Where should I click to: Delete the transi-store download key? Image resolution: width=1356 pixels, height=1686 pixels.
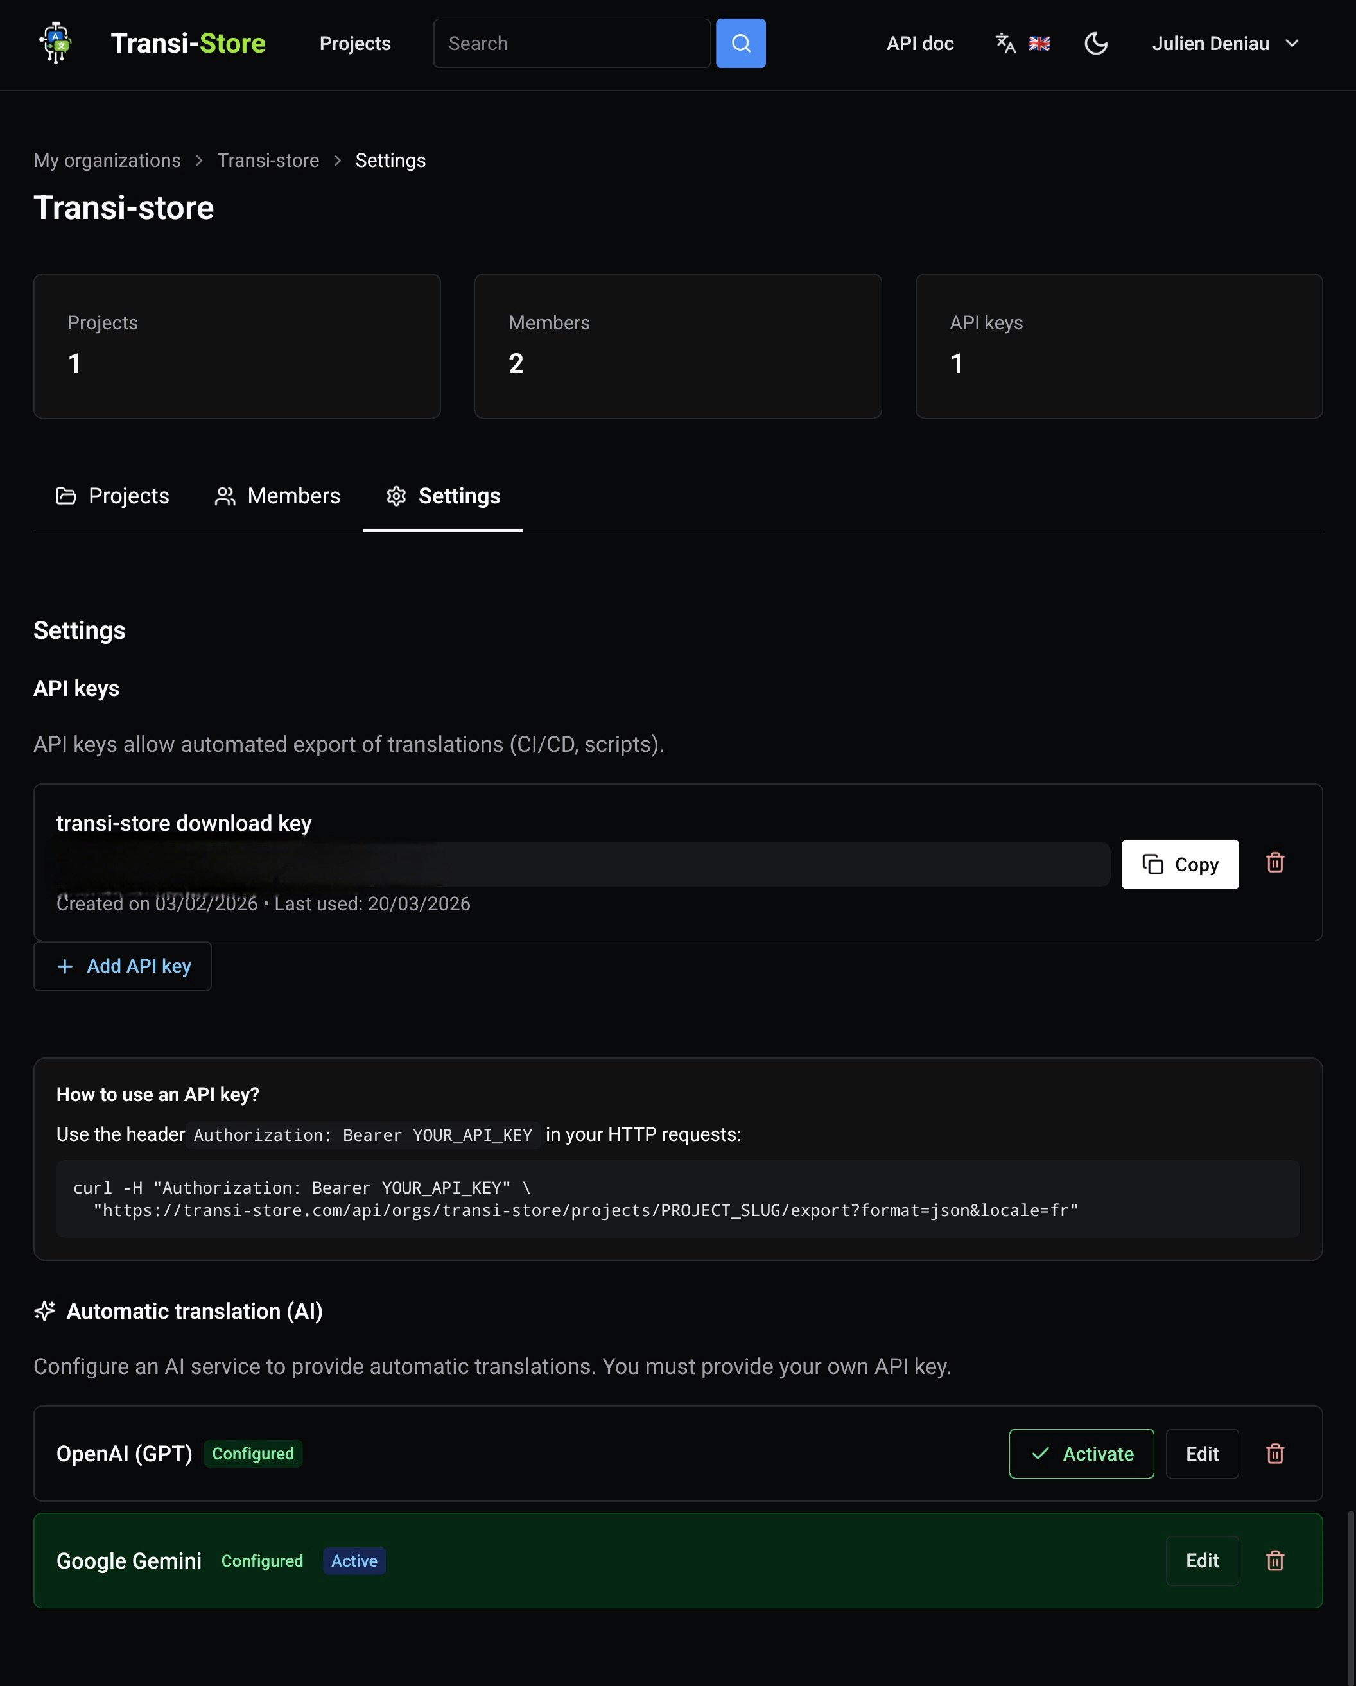(1274, 862)
